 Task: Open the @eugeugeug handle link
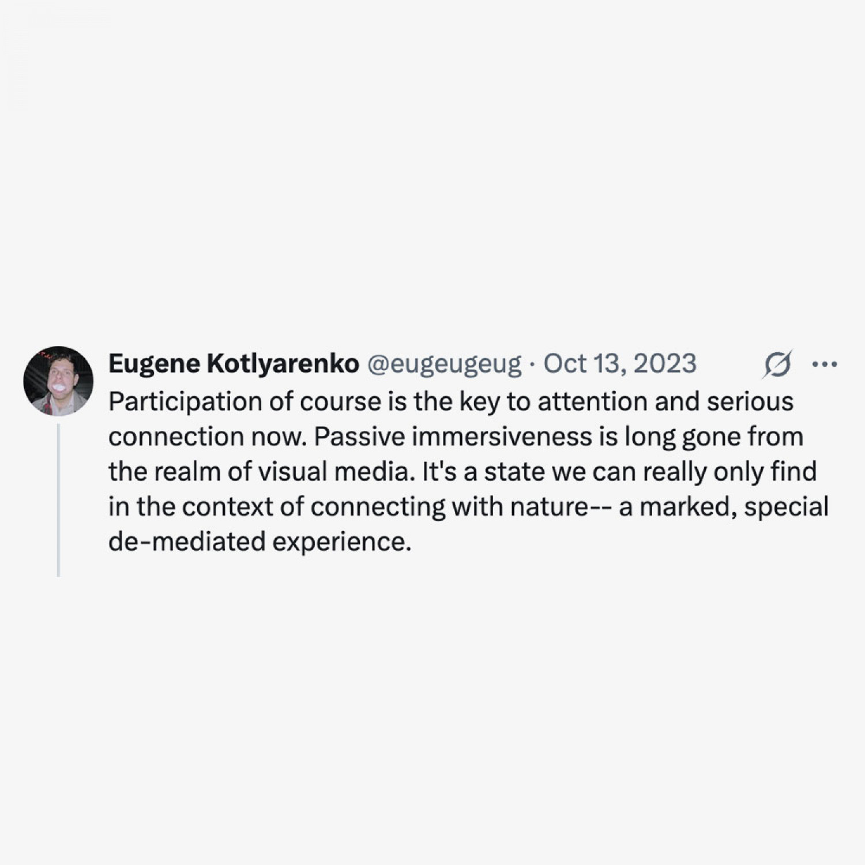coord(444,364)
